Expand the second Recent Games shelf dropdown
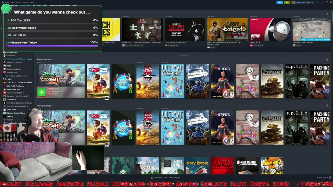This screenshot has width=333, height=187. [53, 106]
